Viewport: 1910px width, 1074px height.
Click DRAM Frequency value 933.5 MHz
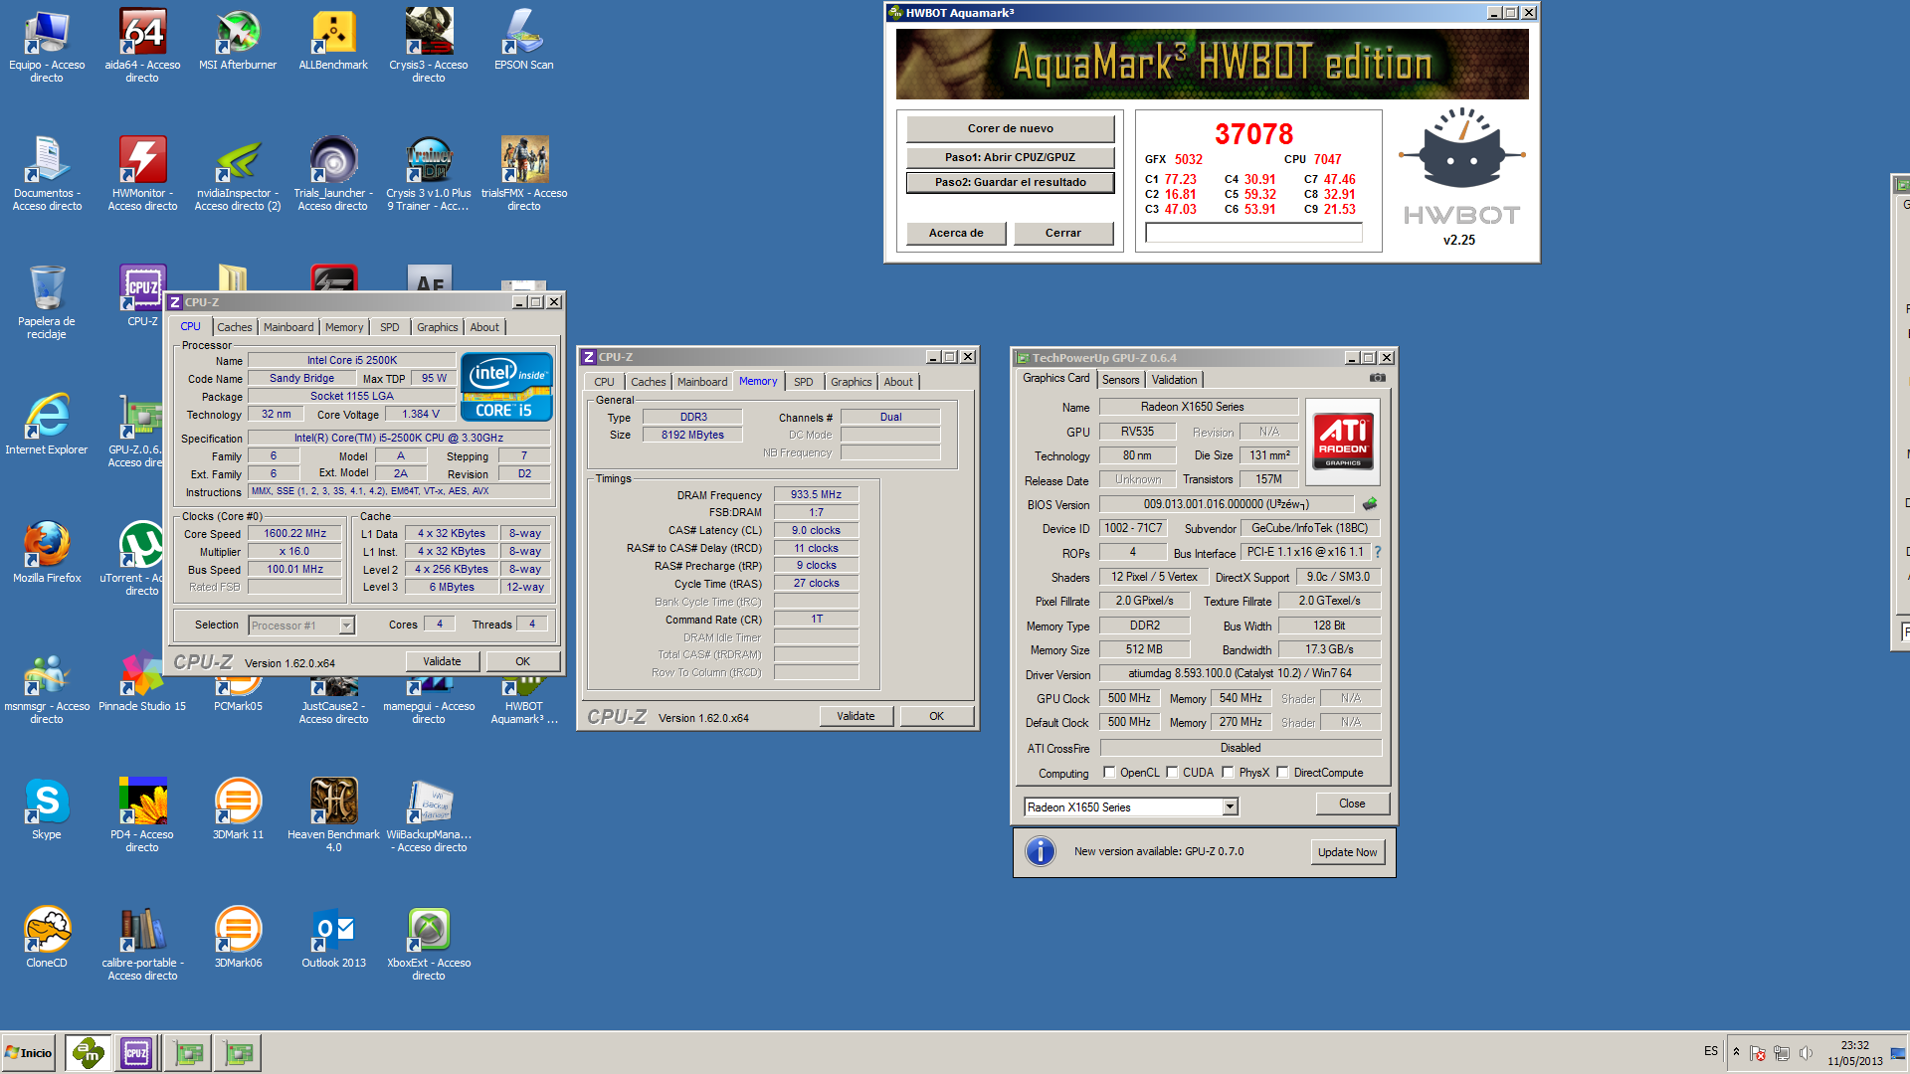[x=817, y=494]
